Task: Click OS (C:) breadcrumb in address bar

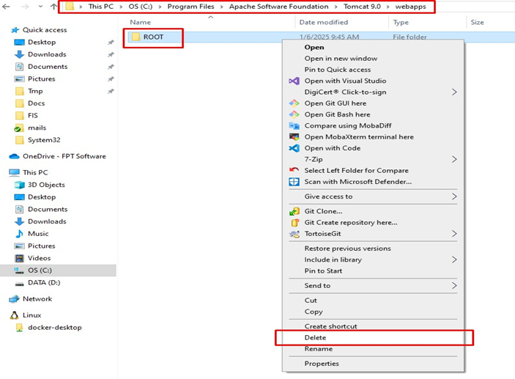Action: coord(140,7)
